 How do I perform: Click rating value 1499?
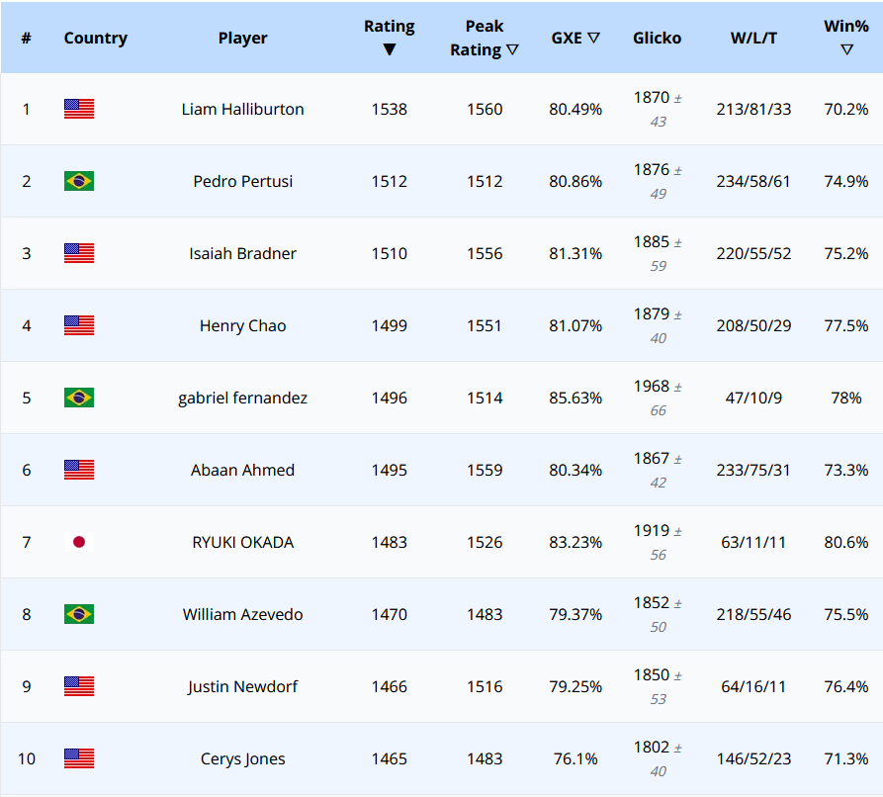(x=390, y=325)
